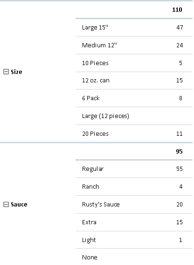Collapse the Size group
The height and width of the screenshot is (265, 194).
tap(6, 72)
